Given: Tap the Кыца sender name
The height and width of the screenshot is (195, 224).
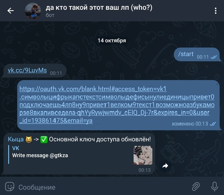Looking at the screenshot, I should 16,139.
